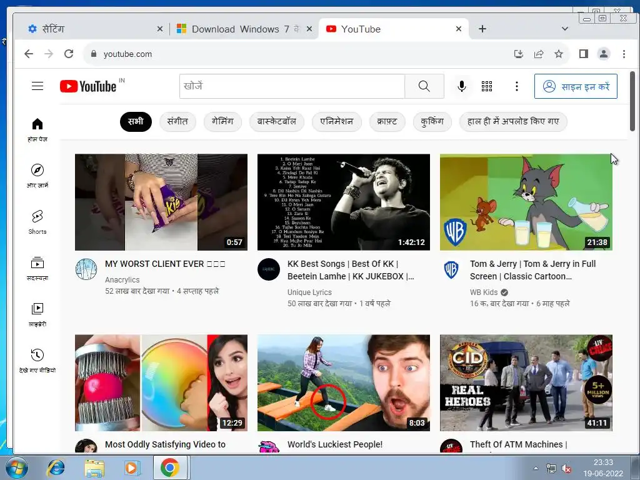This screenshot has height=480, width=640.
Task: Open WB Kids channel name link
Action: [x=484, y=292]
